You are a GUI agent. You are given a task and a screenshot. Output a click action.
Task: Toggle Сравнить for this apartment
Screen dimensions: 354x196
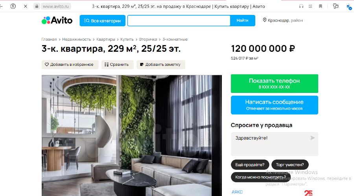pyautogui.click(x=117, y=65)
